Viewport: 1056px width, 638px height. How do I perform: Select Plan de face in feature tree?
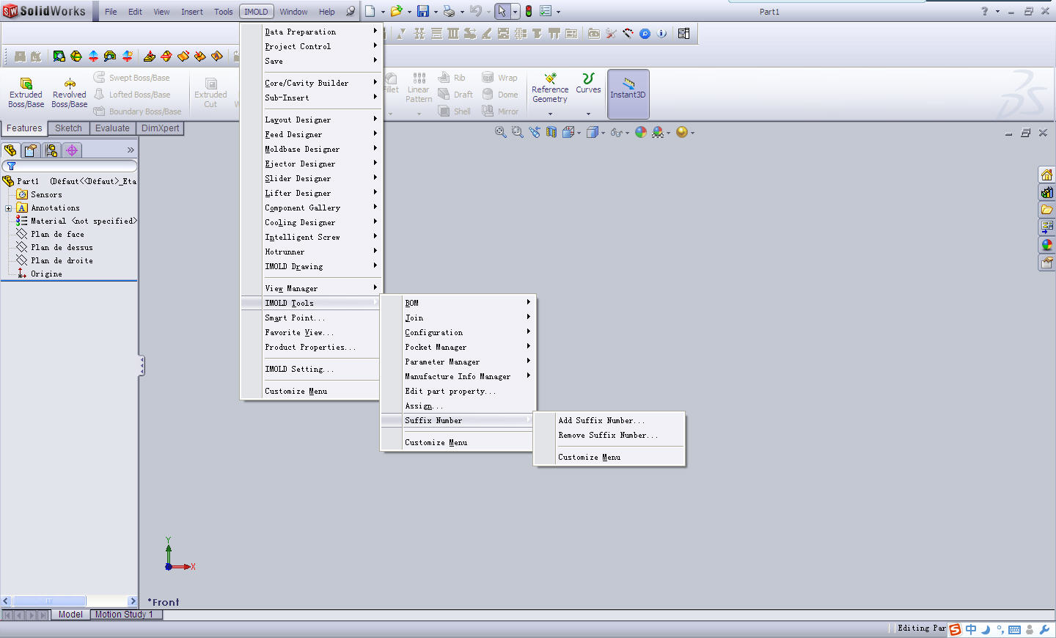tap(57, 235)
